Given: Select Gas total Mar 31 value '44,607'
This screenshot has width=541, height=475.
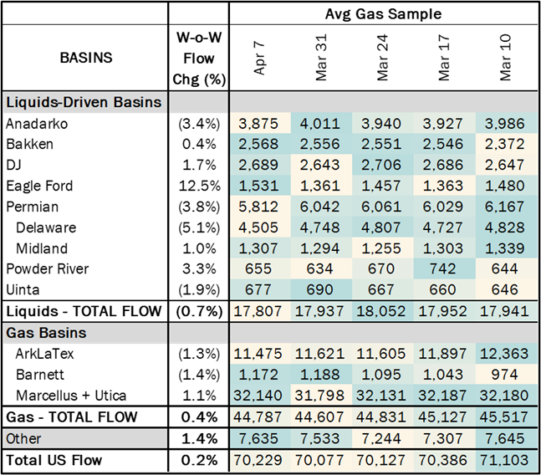Looking at the screenshot, I should tap(319, 417).
